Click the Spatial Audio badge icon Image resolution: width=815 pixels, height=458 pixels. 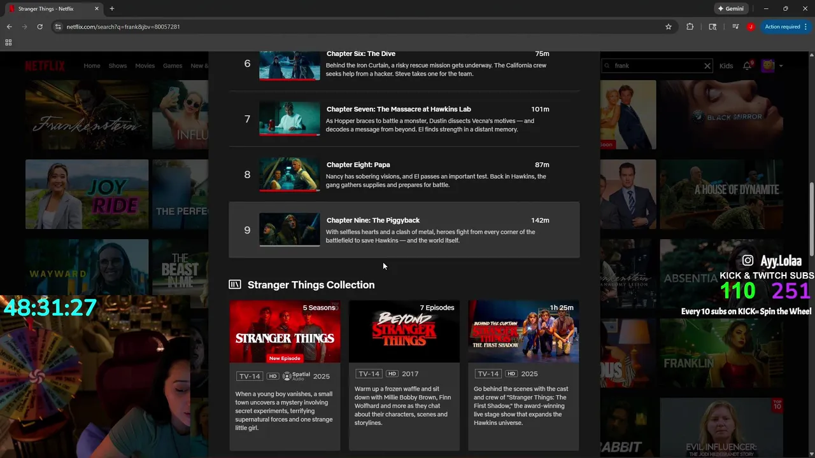pos(296,376)
